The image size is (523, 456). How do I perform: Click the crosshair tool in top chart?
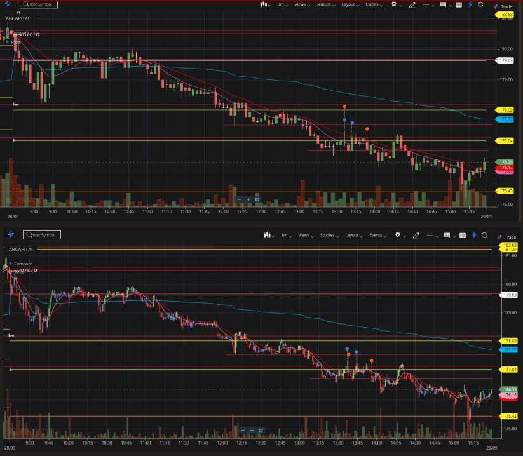(426, 4)
